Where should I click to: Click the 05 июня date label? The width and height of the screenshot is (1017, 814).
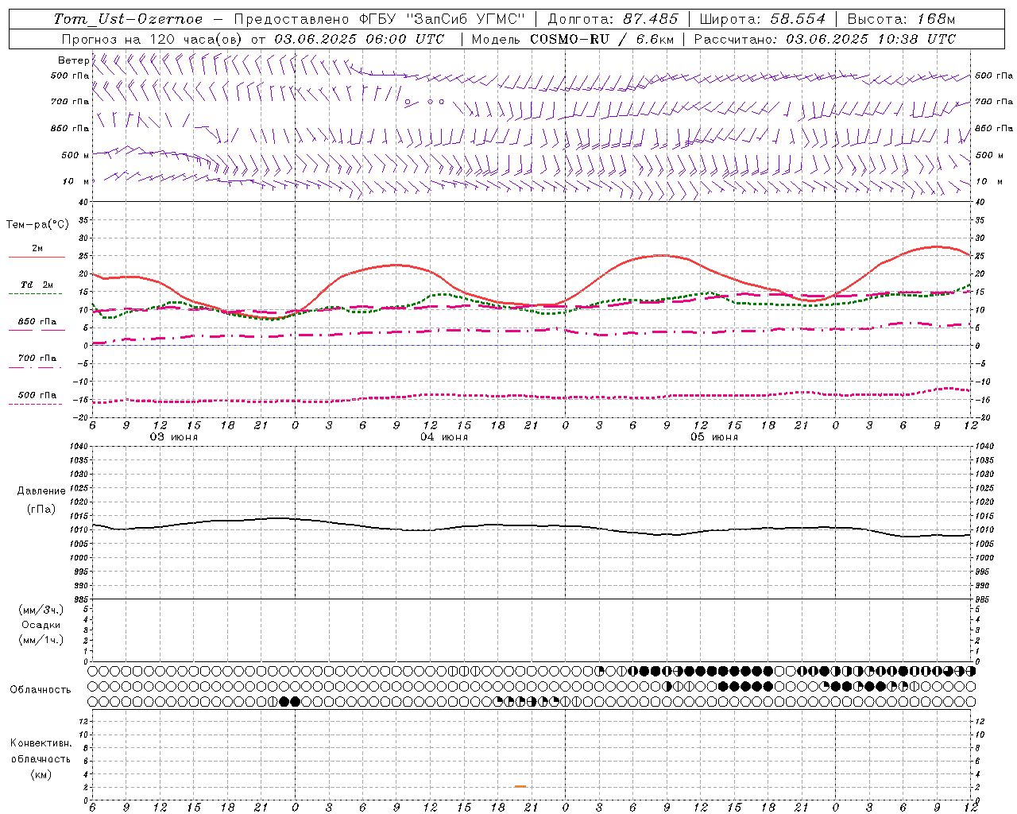tap(714, 437)
